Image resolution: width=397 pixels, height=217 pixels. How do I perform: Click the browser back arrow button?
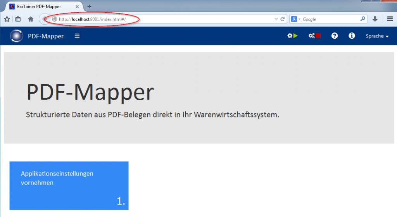click(45, 19)
